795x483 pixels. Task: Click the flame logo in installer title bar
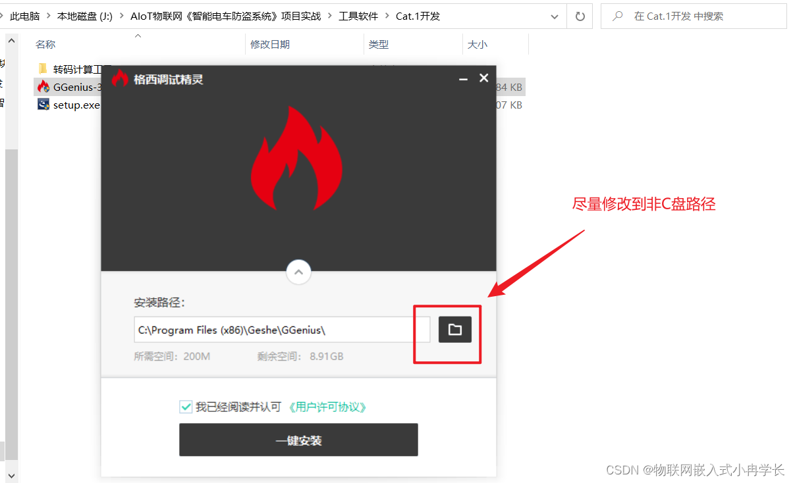pos(119,78)
